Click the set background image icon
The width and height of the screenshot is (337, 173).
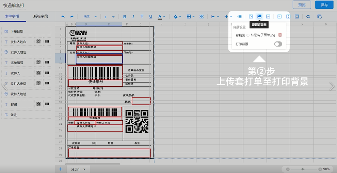[x=259, y=16]
